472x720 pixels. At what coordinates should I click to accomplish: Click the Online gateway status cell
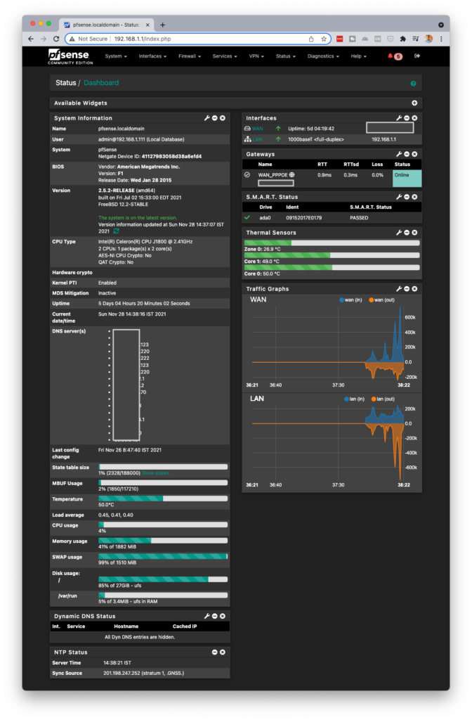point(407,179)
